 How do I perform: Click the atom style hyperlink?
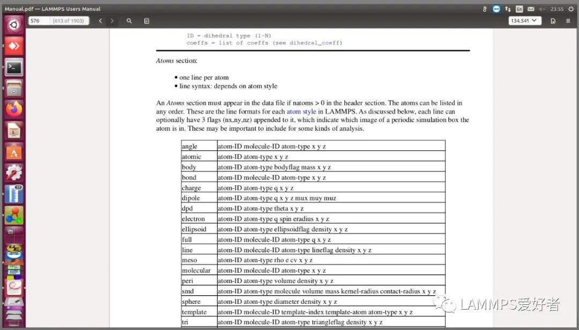coord(301,111)
